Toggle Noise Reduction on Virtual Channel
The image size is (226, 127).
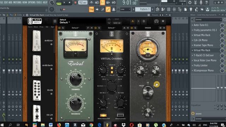[103, 115]
